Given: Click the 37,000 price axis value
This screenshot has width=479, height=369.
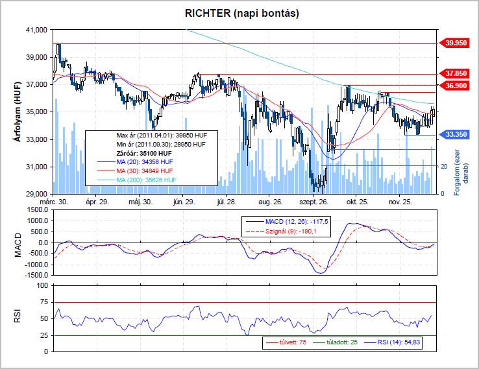Looking at the screenshot, I should (x=36, y=84).
